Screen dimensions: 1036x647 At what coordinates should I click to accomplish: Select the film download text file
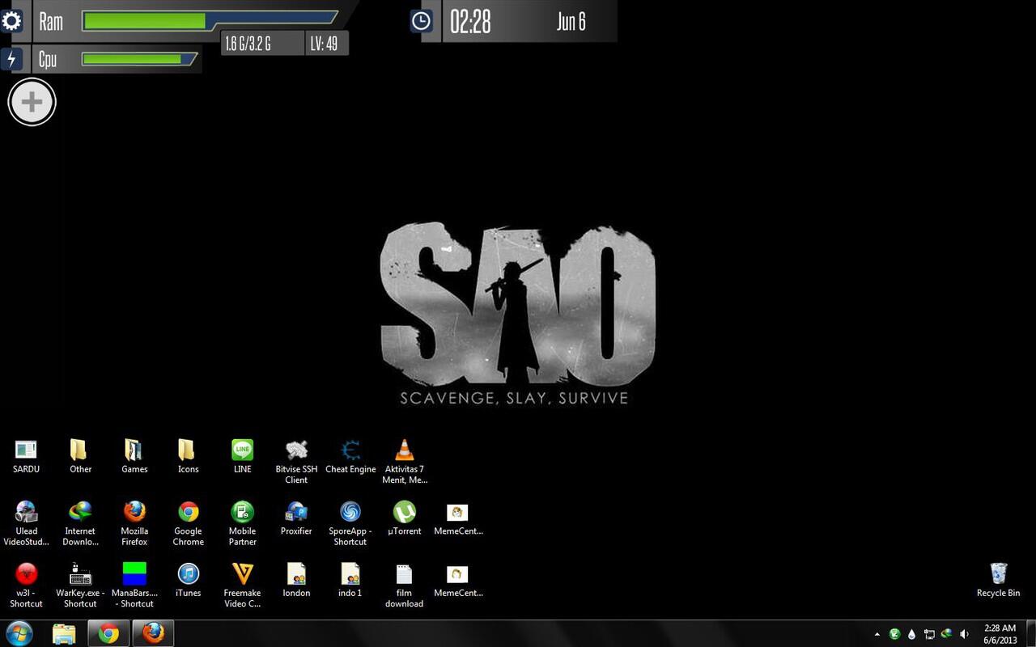[x=404, y=586]
